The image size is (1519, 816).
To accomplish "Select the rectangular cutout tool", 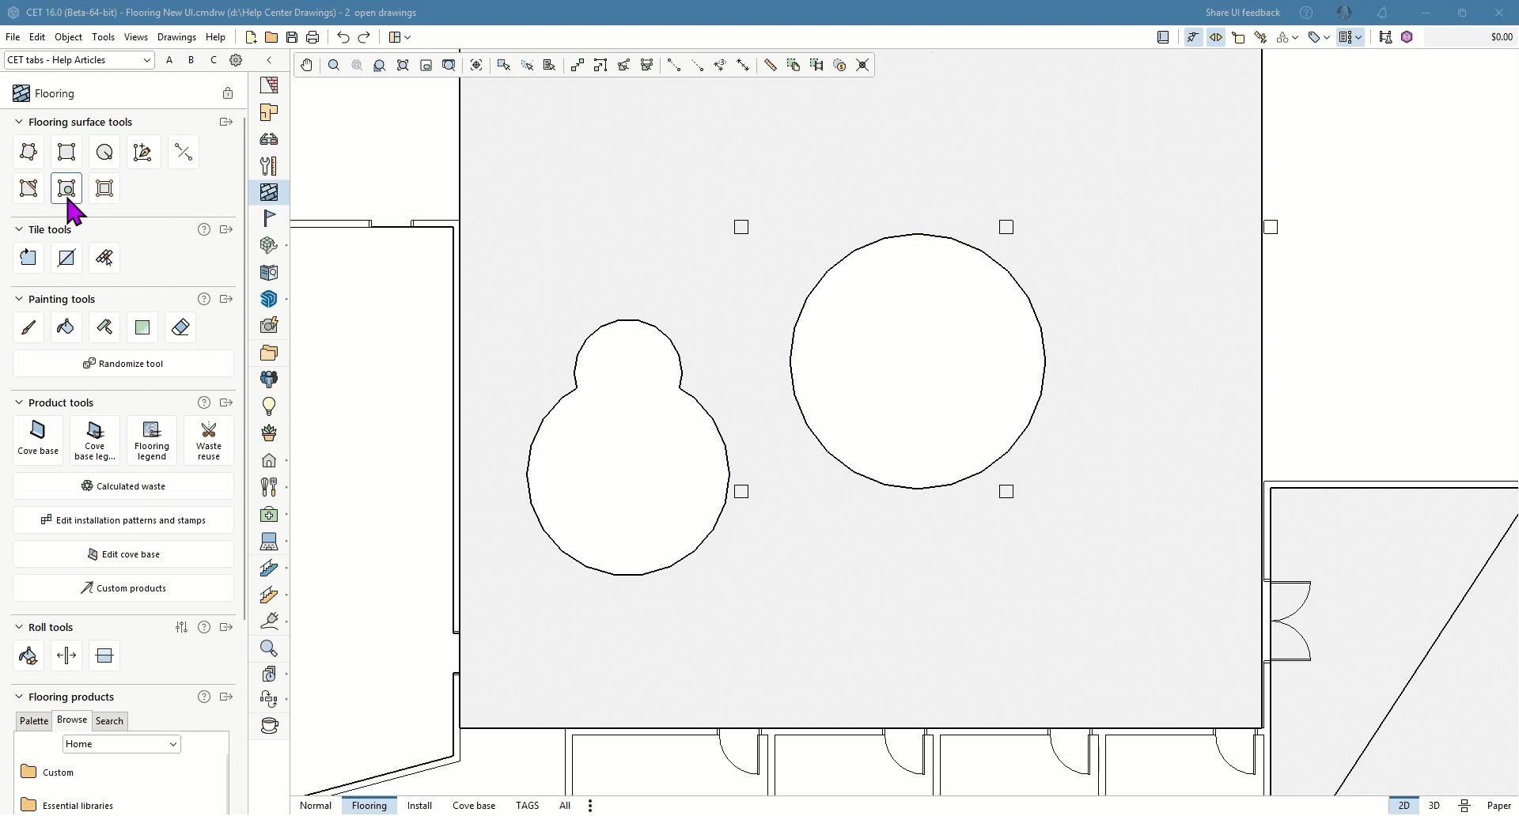I will pyautogui.click(x=104, y=189).
